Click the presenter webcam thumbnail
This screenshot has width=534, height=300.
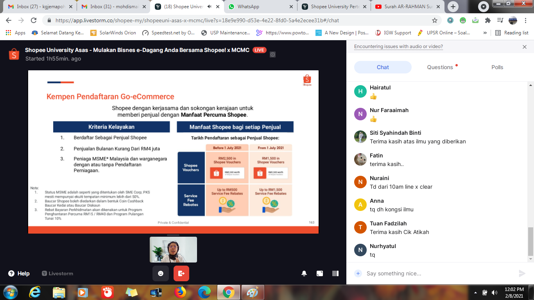[x=173, y=250]
